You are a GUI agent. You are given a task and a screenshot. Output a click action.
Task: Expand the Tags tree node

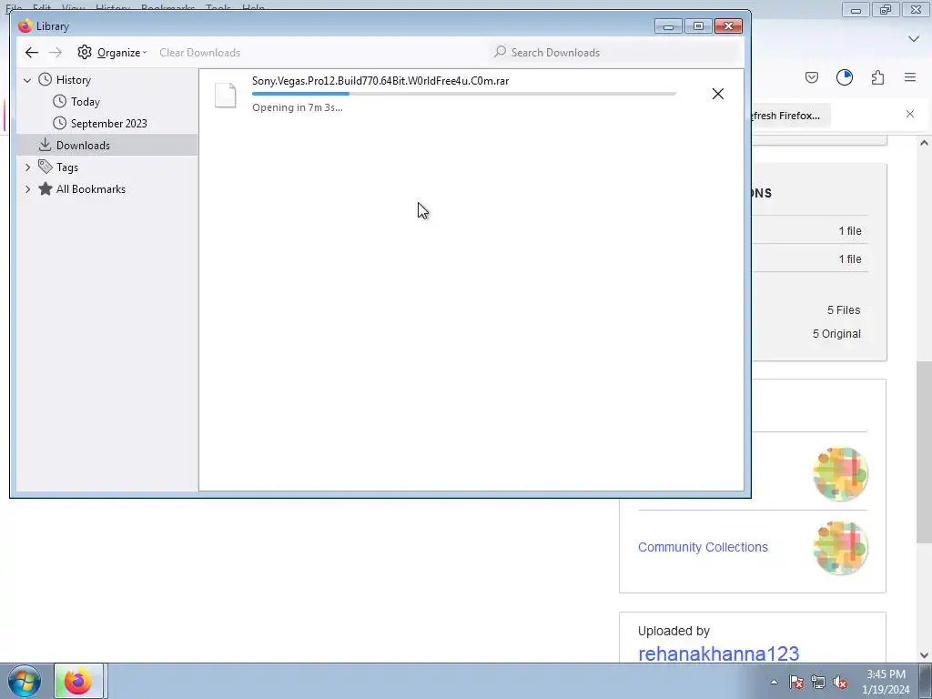[27, 167]
